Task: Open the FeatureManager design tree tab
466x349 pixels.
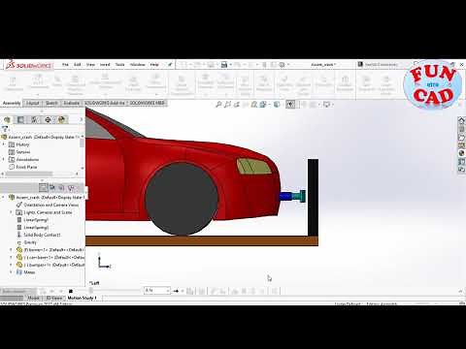Action: click(x=7, y=120)
